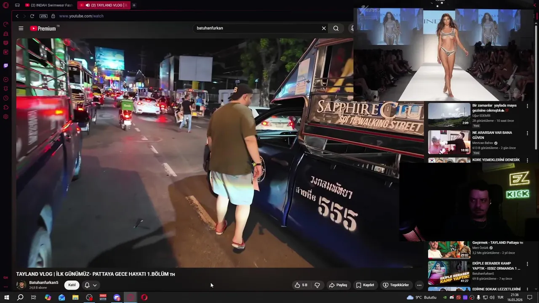
Task: Focus the www.youtube.com/watch address field
Action: (81, 16)
